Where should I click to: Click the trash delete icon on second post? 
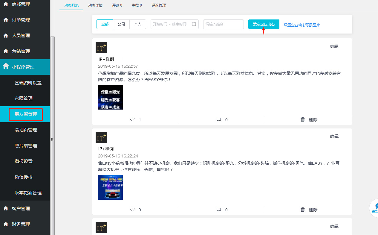[x=303, y=210]
